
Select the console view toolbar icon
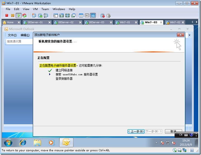93,16
